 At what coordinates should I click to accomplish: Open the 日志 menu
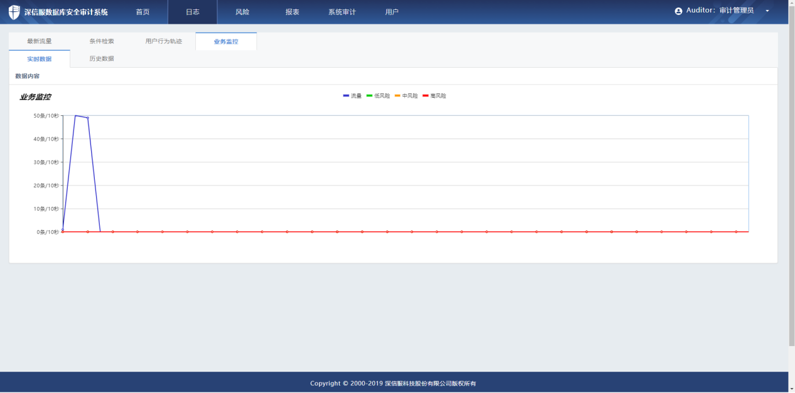192,12
